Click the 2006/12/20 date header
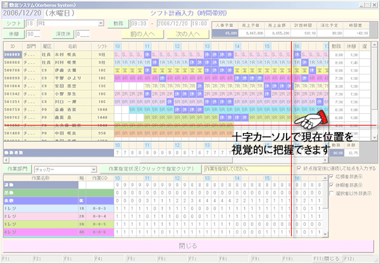Image resolution: width=380 pixels, height=264 pixels. tap(23, 14)
